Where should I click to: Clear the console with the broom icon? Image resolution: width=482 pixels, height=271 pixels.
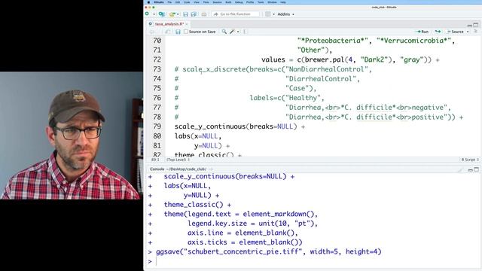460,169
